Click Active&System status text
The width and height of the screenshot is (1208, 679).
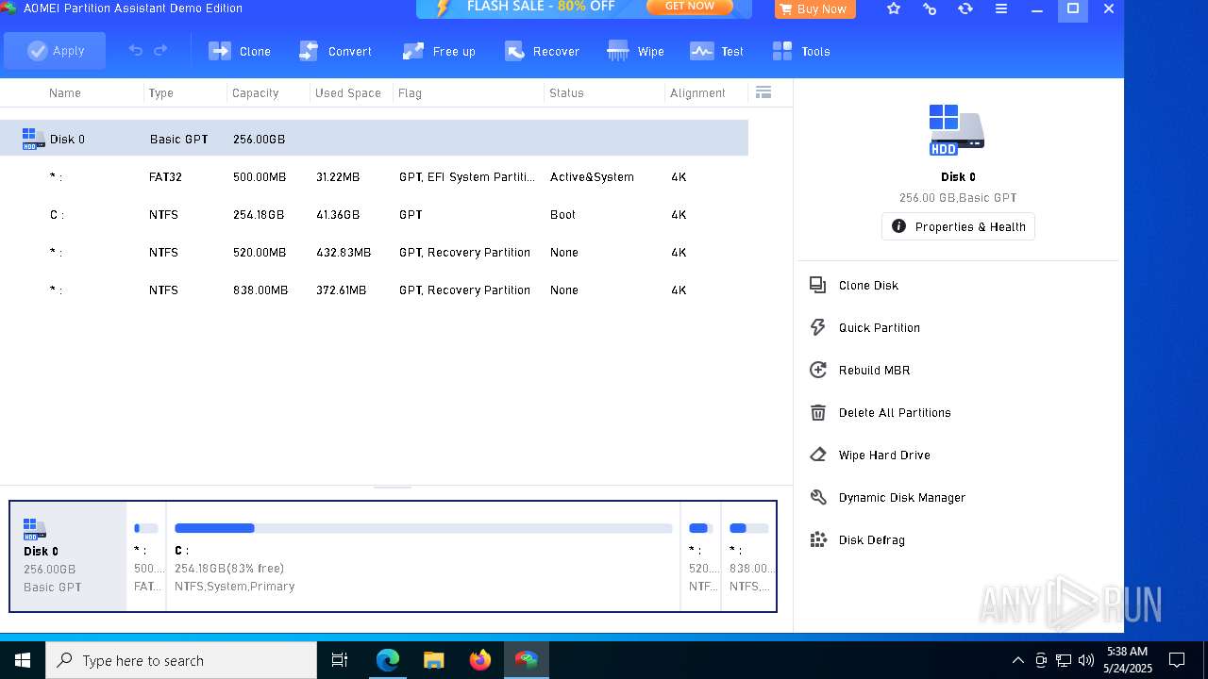tap(592, 177)
